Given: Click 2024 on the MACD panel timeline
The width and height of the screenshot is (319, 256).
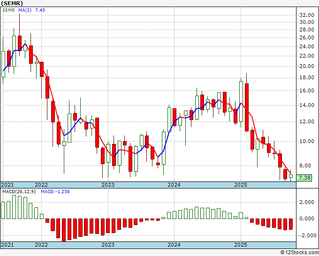Looking at the screenshot, I should coord(174,245).
